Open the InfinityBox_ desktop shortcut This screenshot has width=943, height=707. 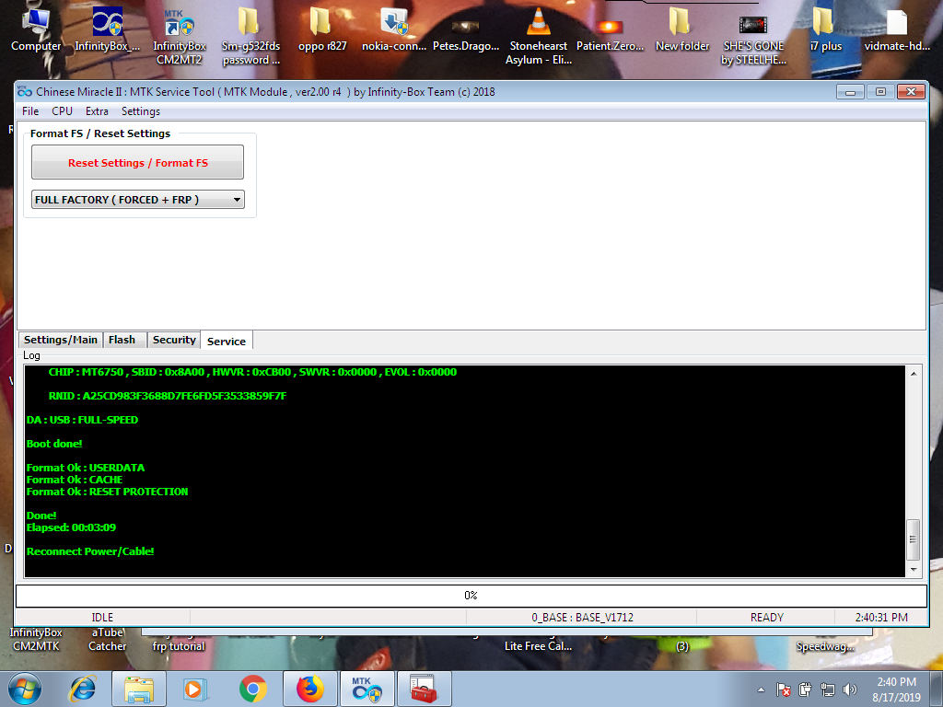107,29
